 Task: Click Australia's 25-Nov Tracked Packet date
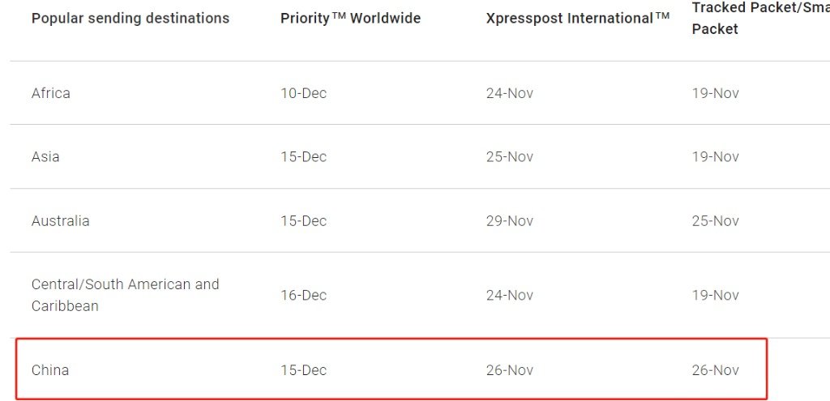tap(715, 220)
